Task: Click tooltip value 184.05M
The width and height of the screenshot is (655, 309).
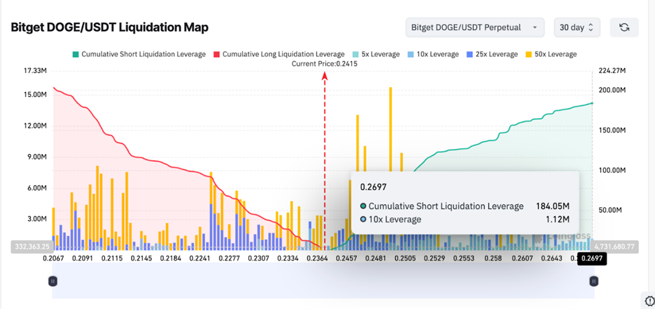Action: 553,206
